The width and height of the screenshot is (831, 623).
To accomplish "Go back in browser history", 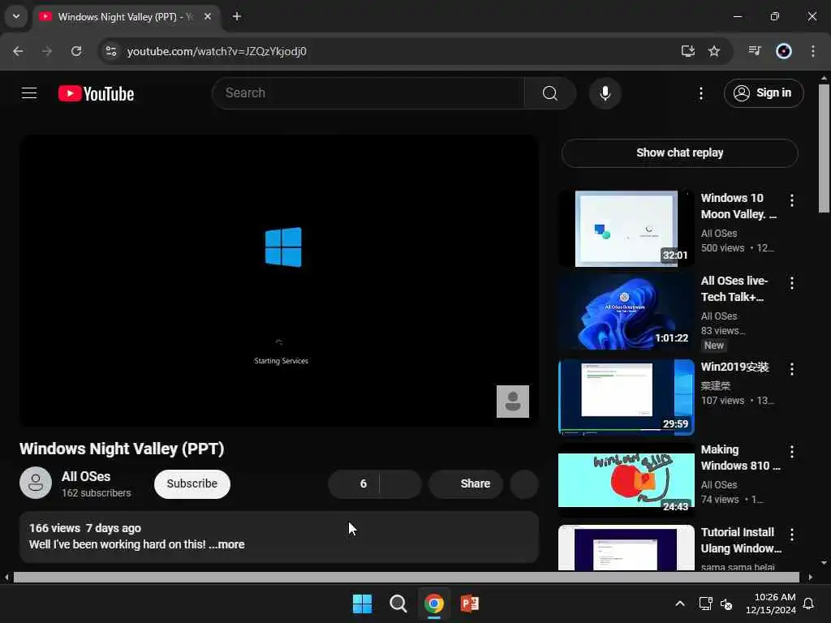I will pyautogui.click(x=18, y=51).
